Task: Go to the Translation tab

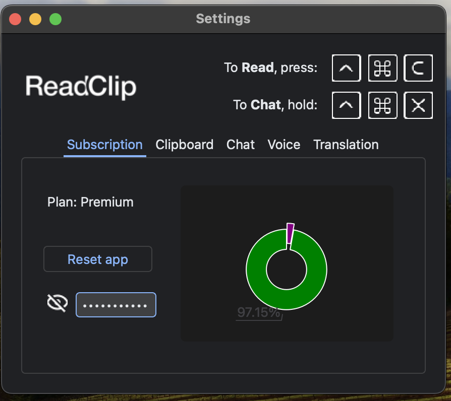Action: point(346,145)
